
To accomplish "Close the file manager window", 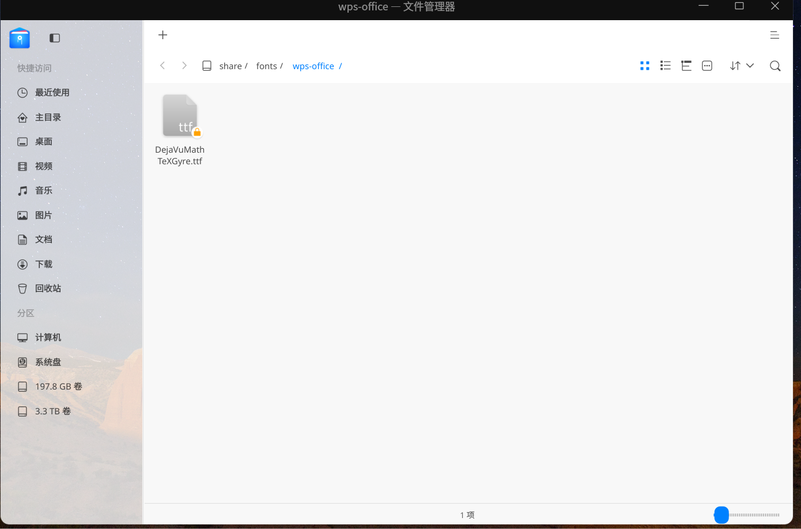I will pos(775,6).
